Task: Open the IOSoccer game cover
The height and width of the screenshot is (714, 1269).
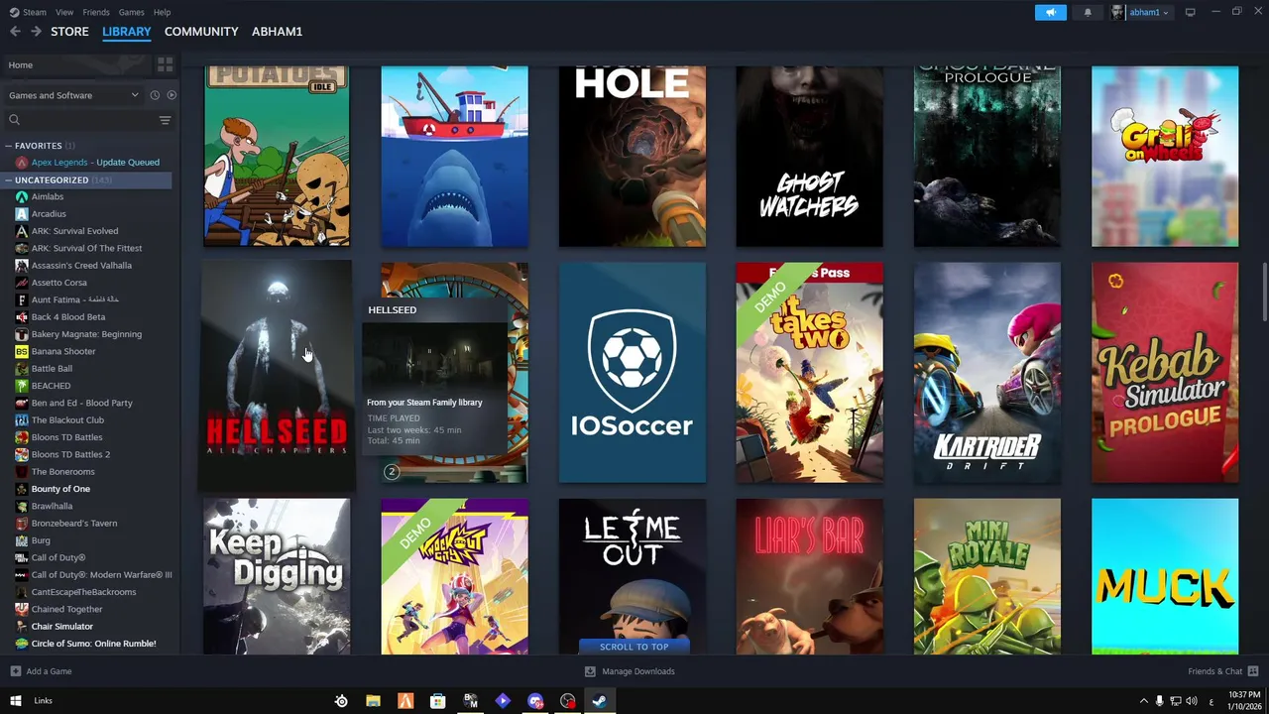Action: 632,373
